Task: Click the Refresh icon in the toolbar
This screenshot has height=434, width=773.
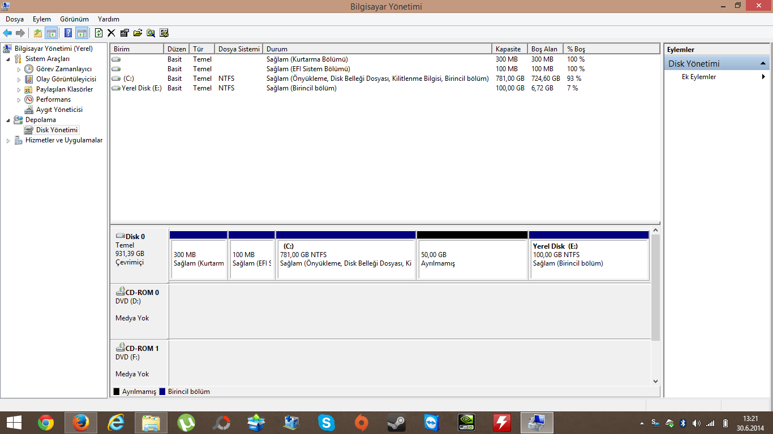Action: point(99,33)
